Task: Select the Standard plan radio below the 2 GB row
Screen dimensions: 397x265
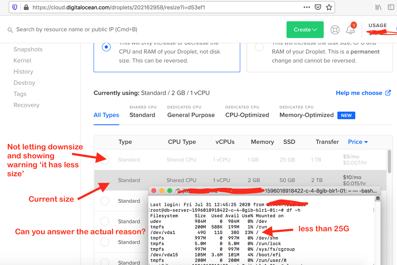Action: pos(105,201)
